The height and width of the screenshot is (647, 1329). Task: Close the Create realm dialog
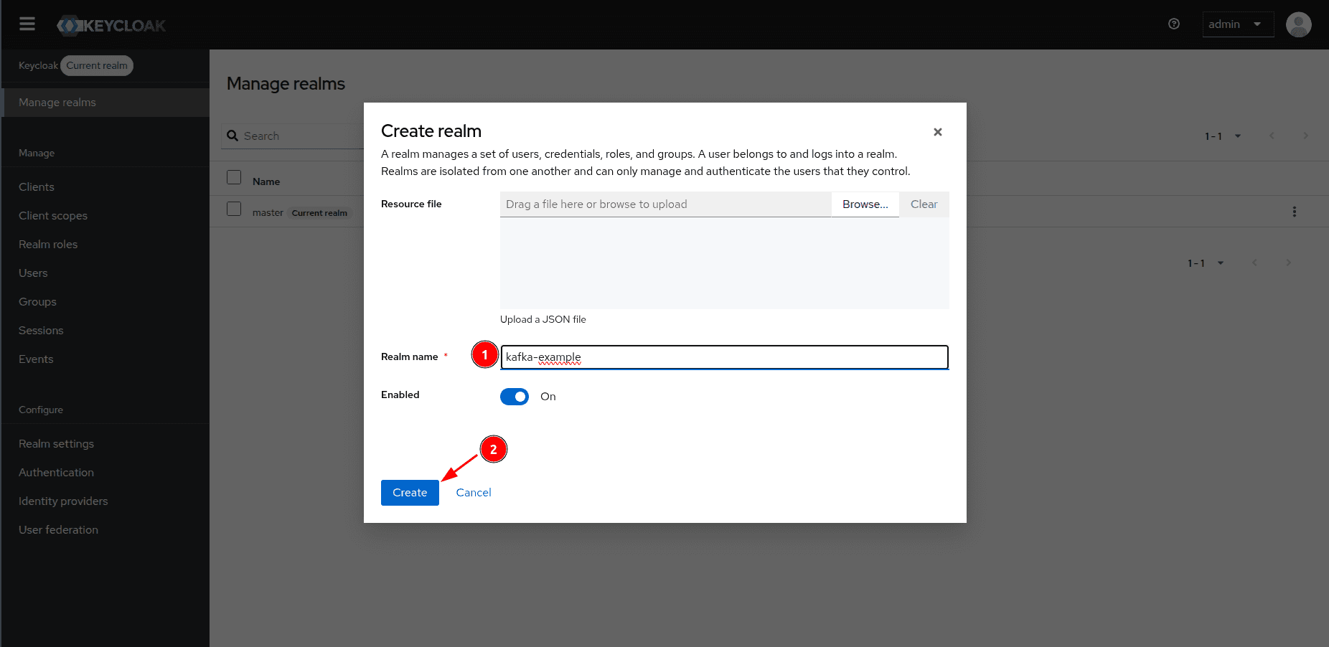tap(938, 132)
